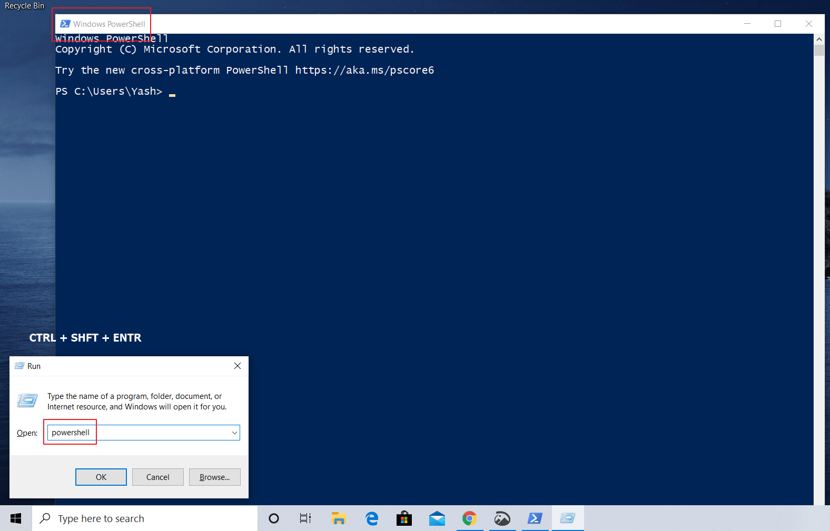Switch to Google Chrome on the taskbar
The height and width of the screenshot is (531, 830).
point(469,518)
